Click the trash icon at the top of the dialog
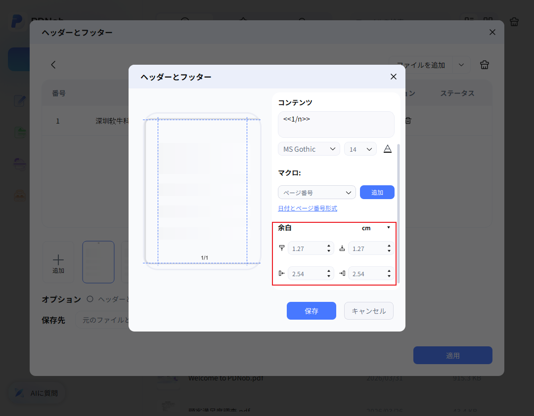Image resolution: width=534 pixels, height=416 pixels. [x=484, y=65]
